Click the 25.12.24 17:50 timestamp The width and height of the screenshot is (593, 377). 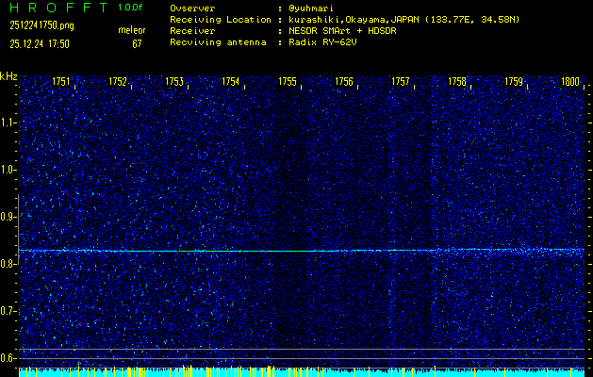(41, 43)
